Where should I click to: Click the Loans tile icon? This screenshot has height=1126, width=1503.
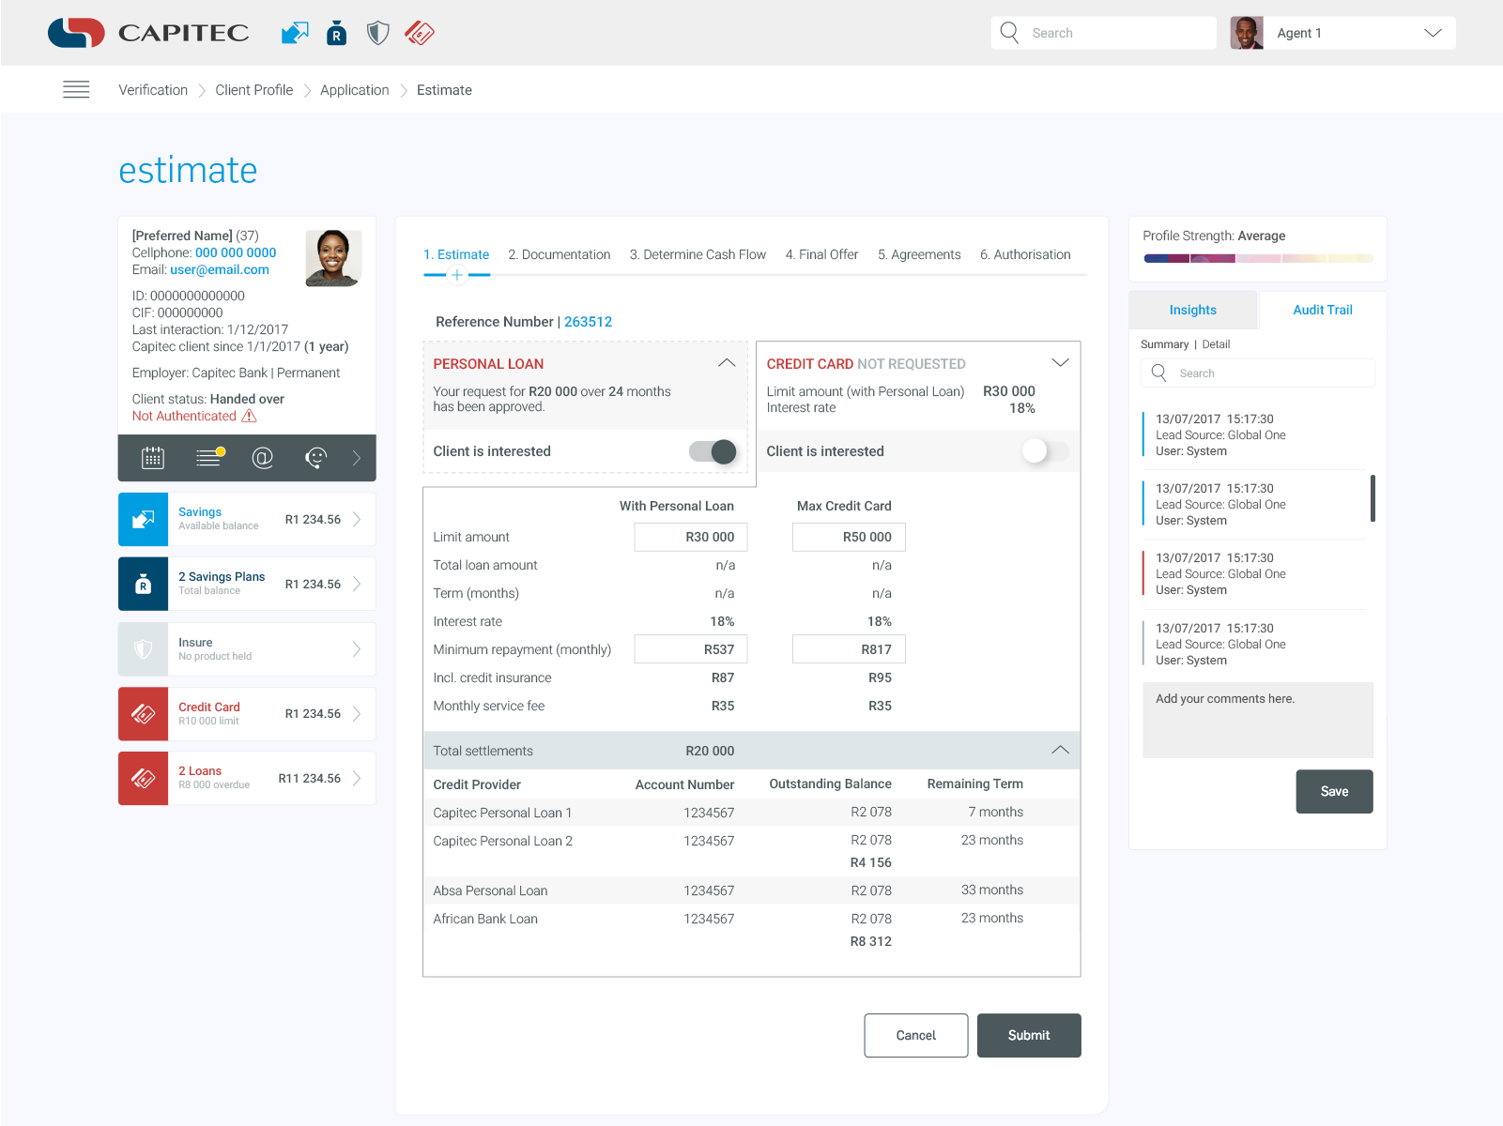(x=143, y=778)
